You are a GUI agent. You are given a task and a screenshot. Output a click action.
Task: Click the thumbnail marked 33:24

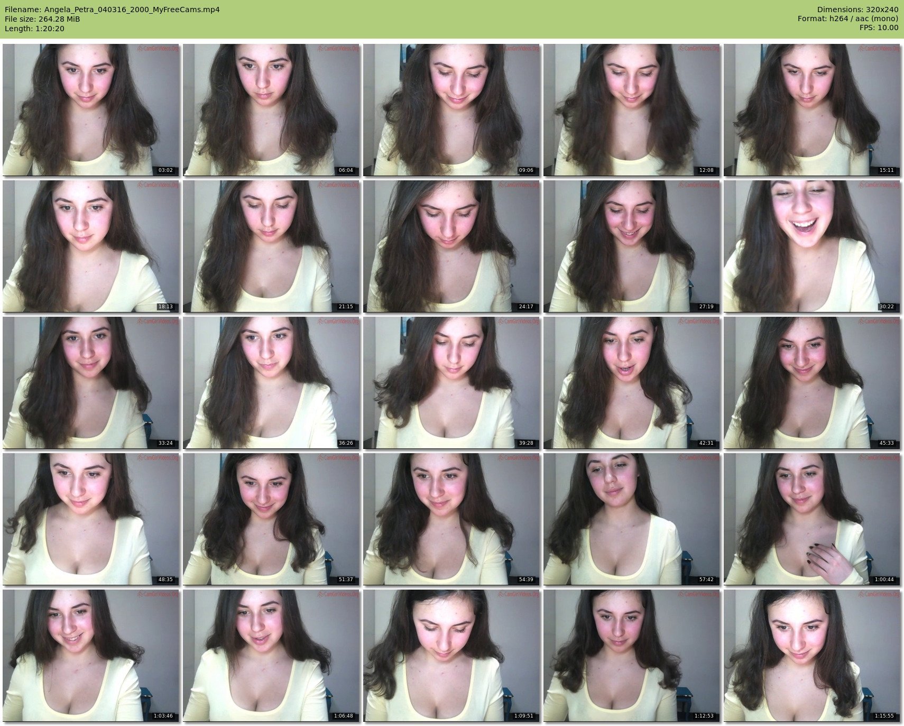pyautogui.click(x=91, y=382)
